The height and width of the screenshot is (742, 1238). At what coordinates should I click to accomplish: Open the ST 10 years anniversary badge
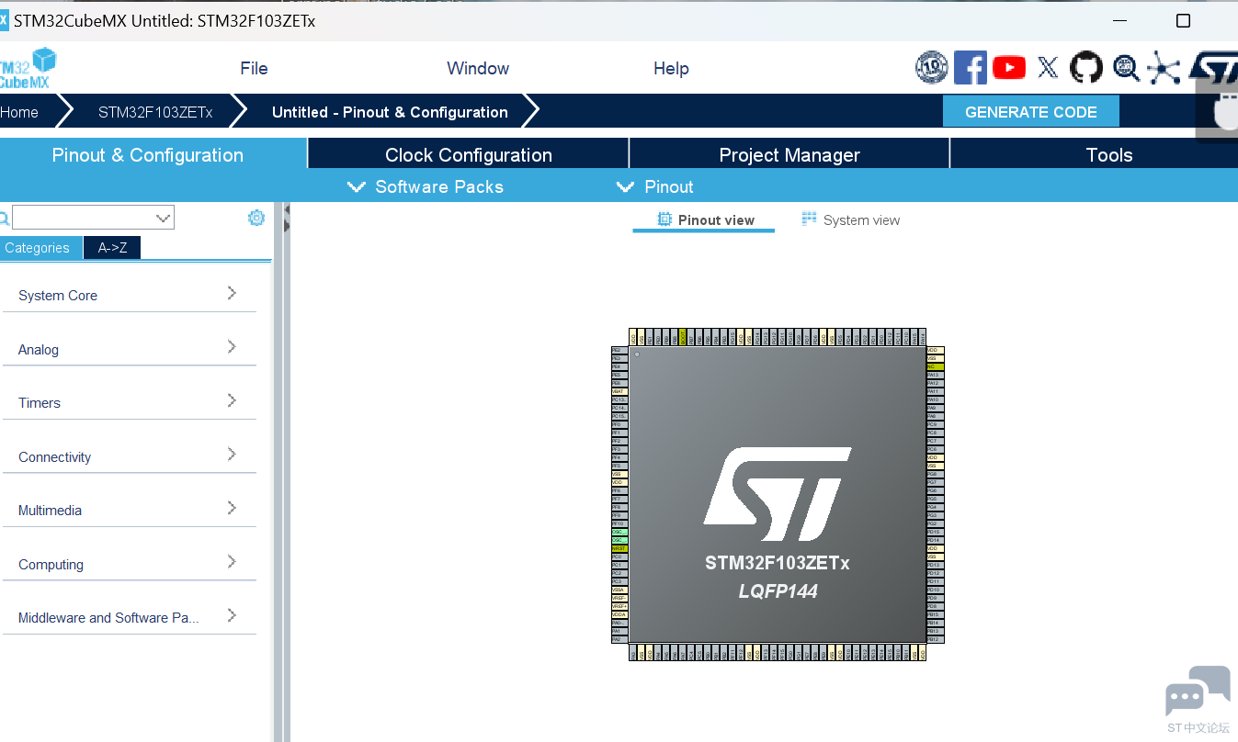pos(932,67)
